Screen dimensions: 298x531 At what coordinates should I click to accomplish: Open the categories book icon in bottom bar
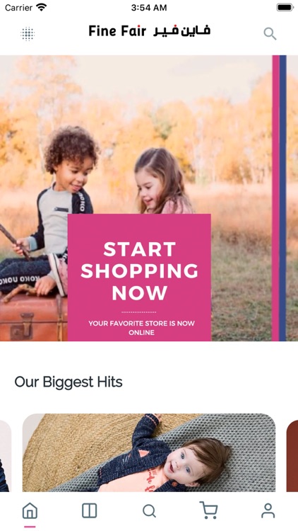[x=89, y=510]
